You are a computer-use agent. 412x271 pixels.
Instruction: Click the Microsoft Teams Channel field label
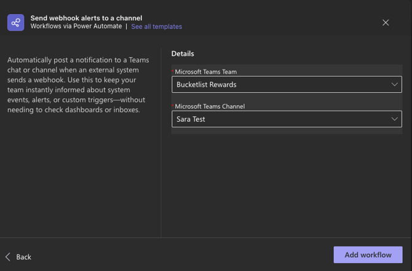coord(210,106)
